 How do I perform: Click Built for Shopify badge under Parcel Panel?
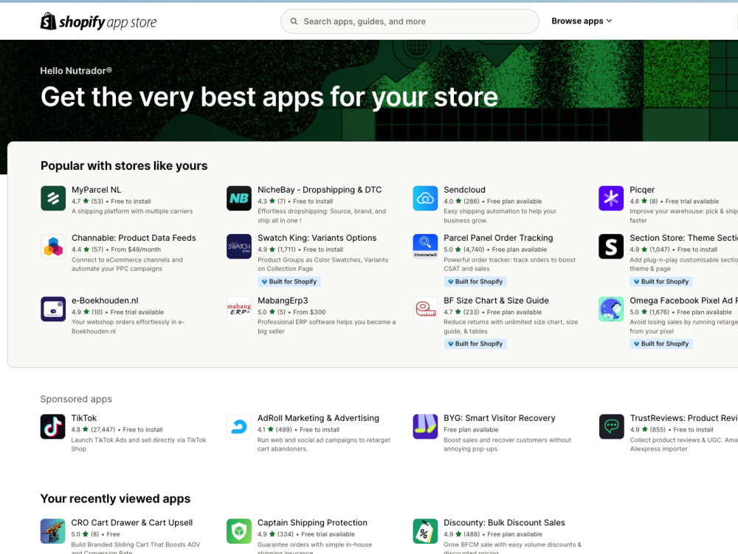(x=475, y=281)
